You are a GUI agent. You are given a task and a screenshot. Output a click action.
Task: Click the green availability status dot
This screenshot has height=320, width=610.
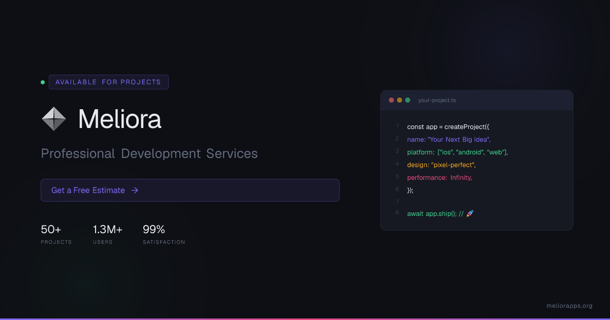click(43, 82)
